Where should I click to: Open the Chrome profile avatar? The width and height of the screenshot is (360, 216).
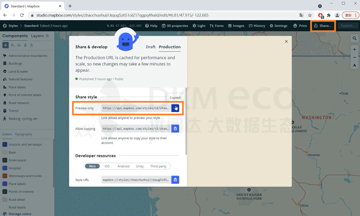337,15
